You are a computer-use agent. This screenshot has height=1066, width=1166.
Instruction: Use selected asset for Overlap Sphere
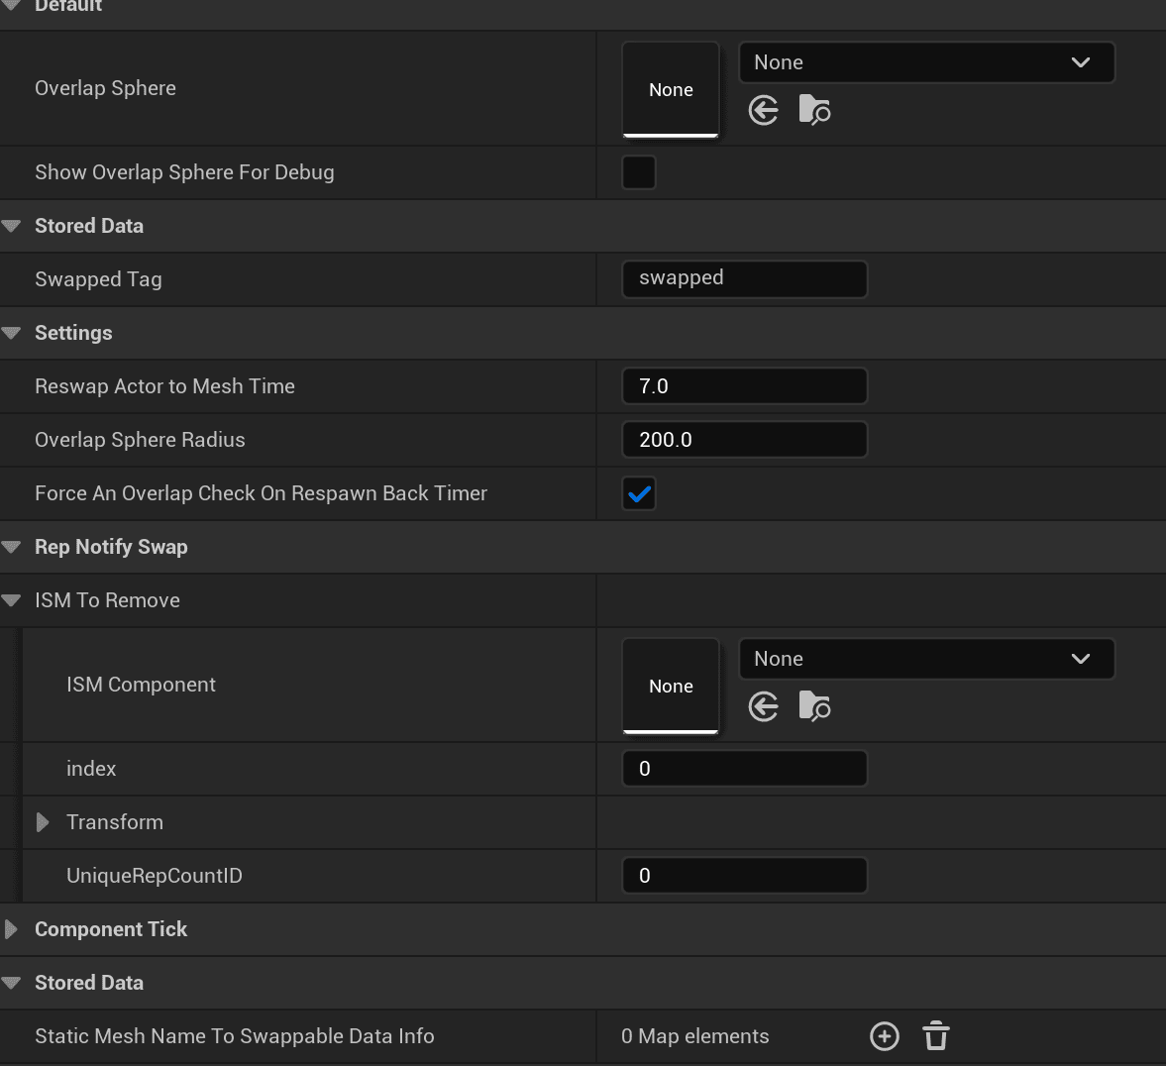pos(763,111)
